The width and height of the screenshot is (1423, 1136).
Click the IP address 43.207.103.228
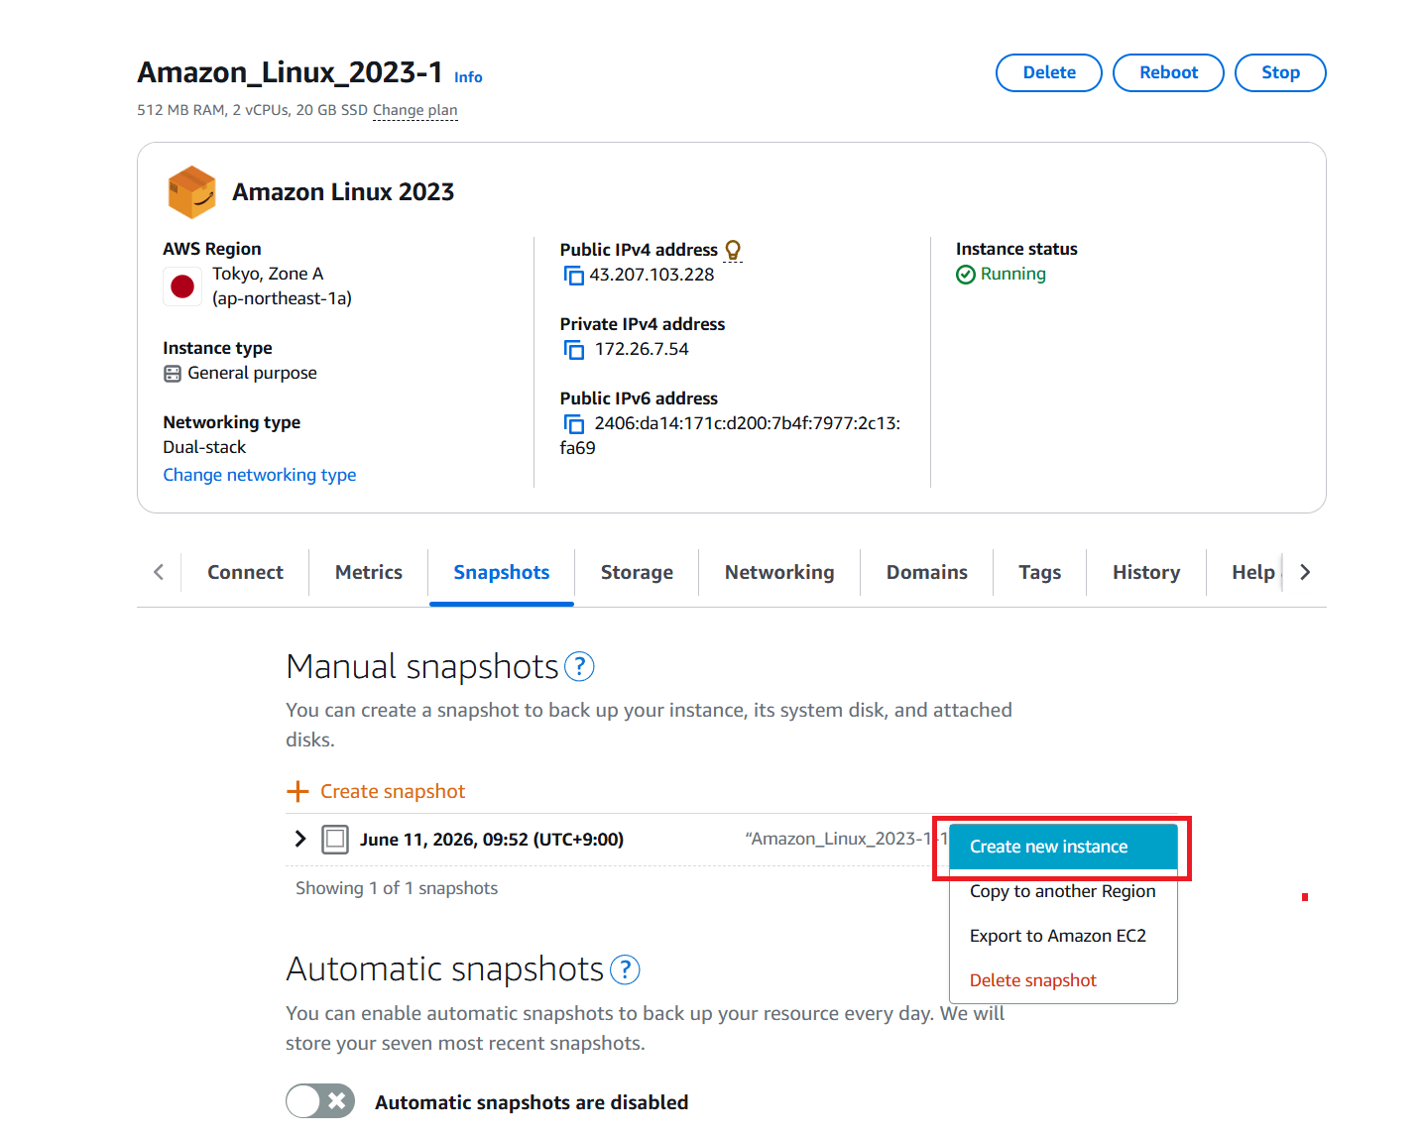click(652, 275)
